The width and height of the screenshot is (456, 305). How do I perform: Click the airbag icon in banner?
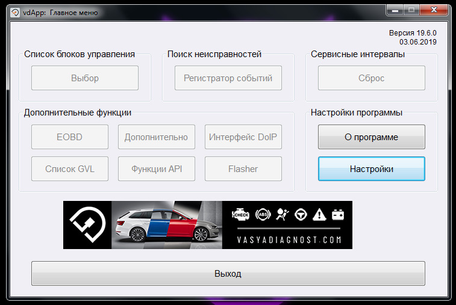[x=282, y=215]
